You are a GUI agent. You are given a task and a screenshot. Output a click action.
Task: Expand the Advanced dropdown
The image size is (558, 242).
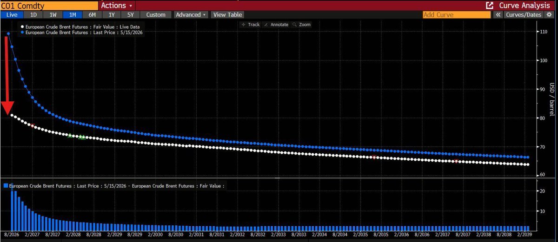[191, 14]
